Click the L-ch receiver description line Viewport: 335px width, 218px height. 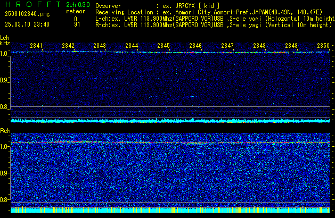(x=215, y=19)
